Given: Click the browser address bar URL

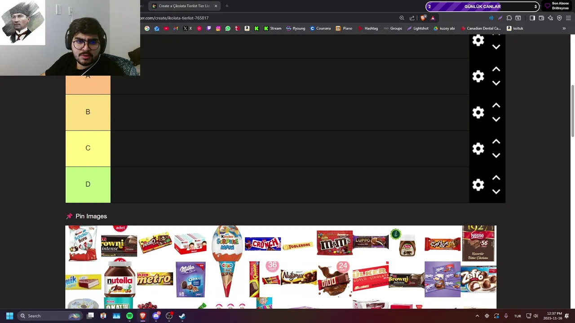Looking at the screenshot, I should (x=174, y=18).
